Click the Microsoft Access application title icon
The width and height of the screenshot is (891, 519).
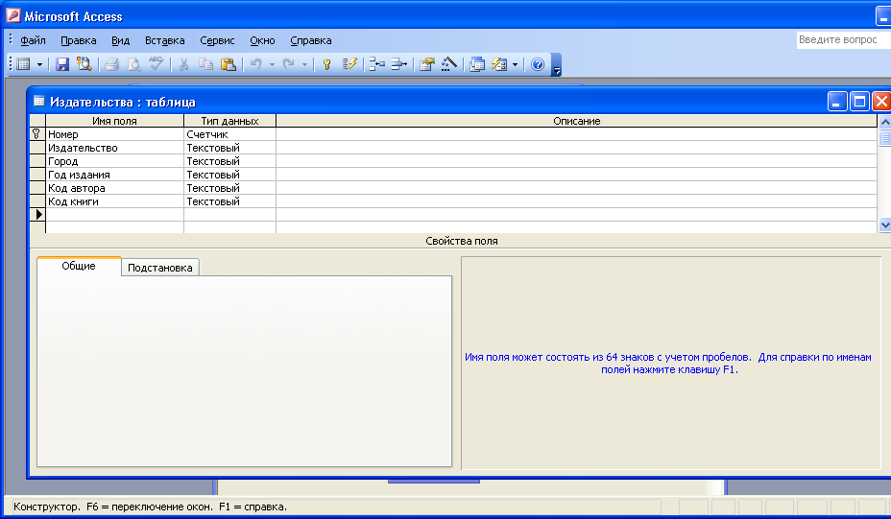(x=13, y=16)
